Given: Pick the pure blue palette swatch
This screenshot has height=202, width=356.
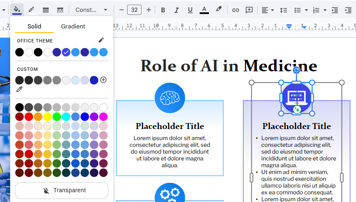Looking at the screenshot, I should tap(85, 117).
